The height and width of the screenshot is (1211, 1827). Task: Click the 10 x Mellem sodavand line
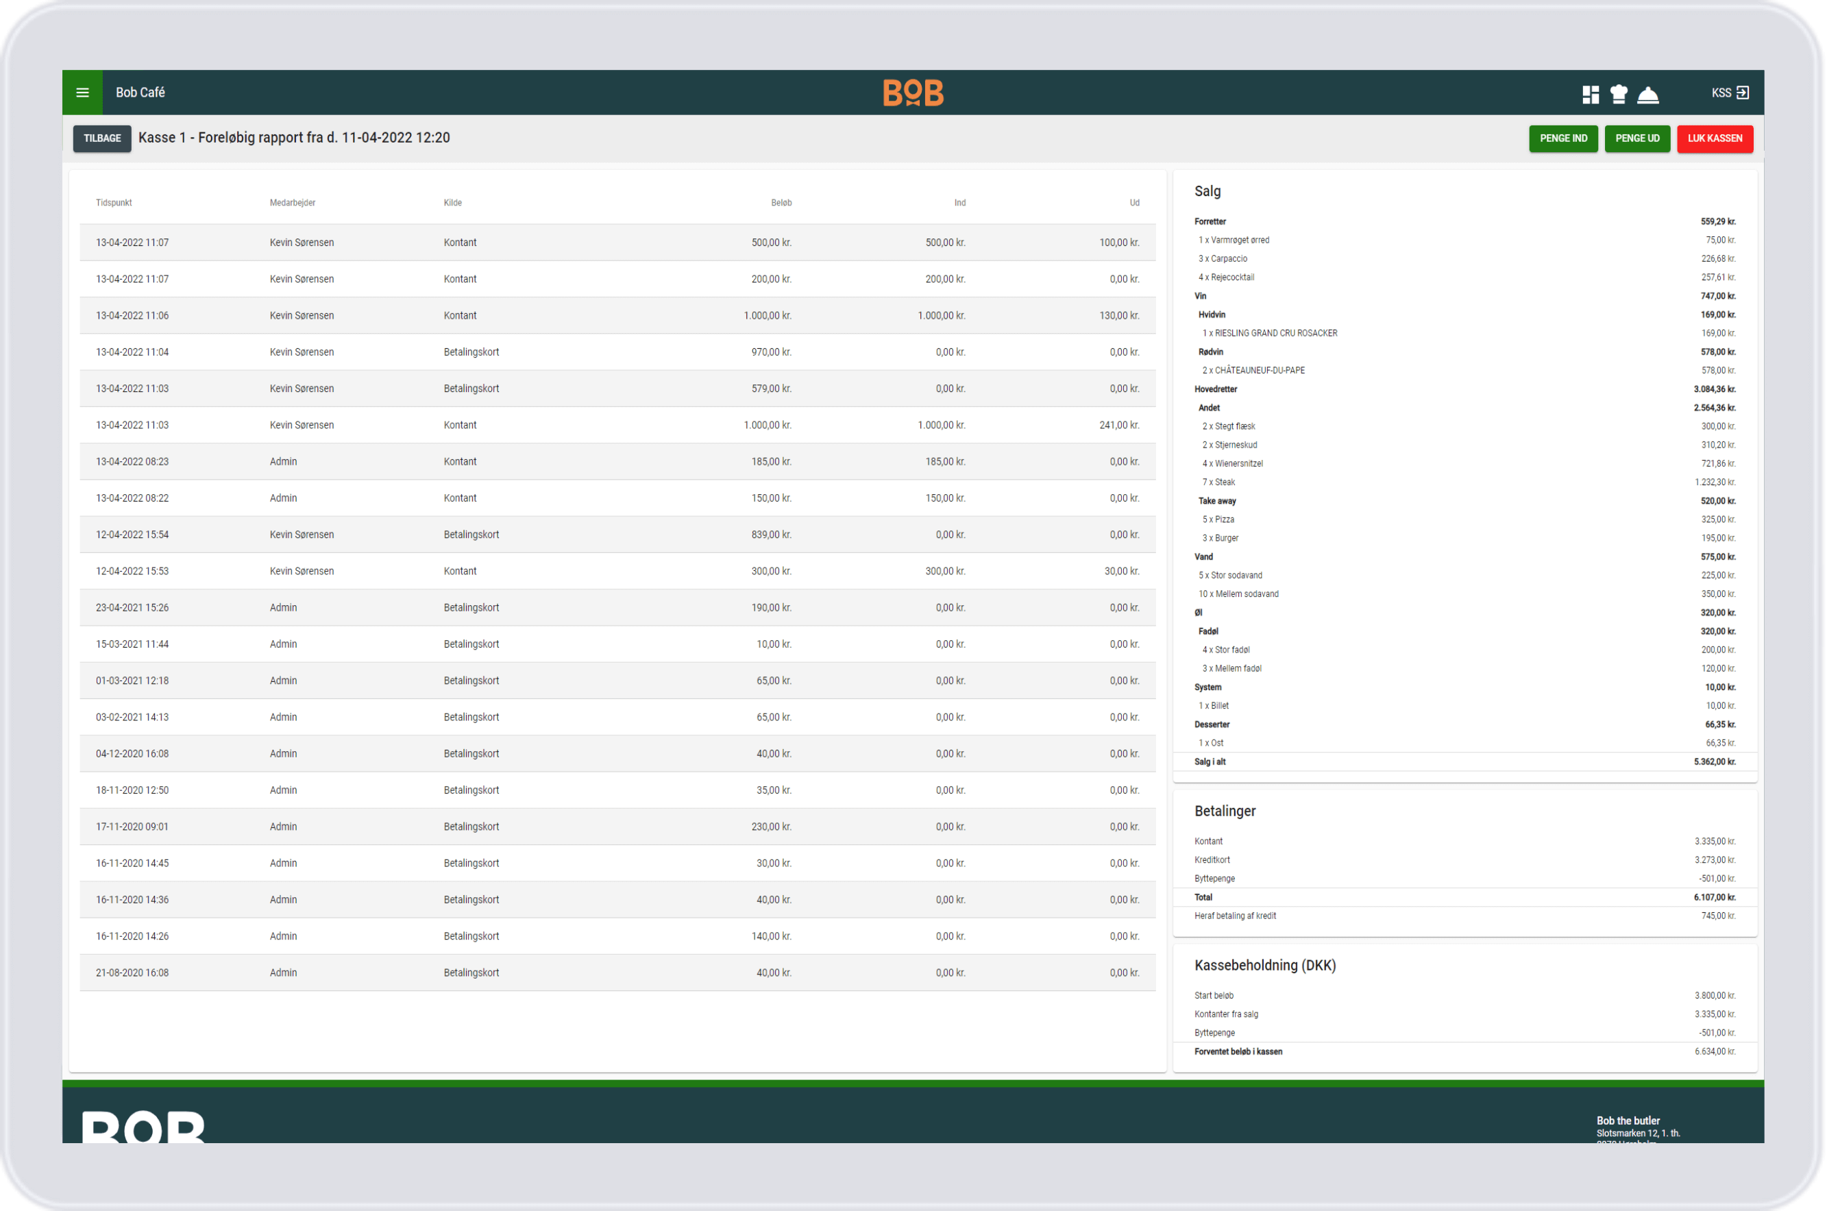(1466, 595)
